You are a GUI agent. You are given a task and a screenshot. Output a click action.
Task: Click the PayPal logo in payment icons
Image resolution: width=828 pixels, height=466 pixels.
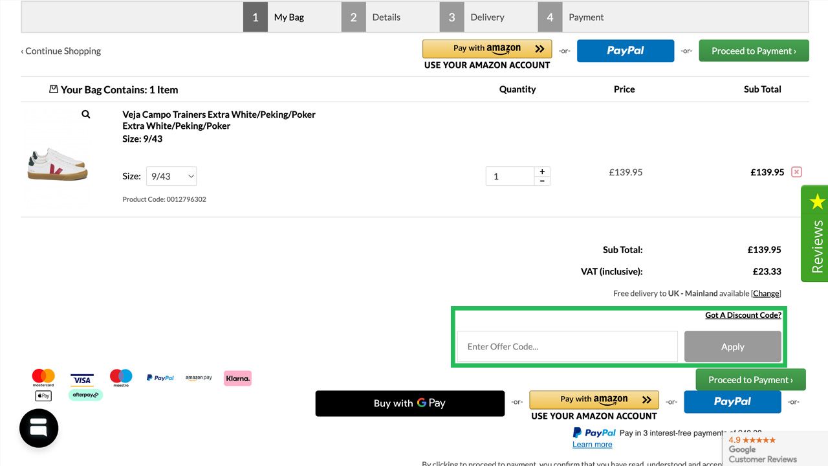click(160, 378)
